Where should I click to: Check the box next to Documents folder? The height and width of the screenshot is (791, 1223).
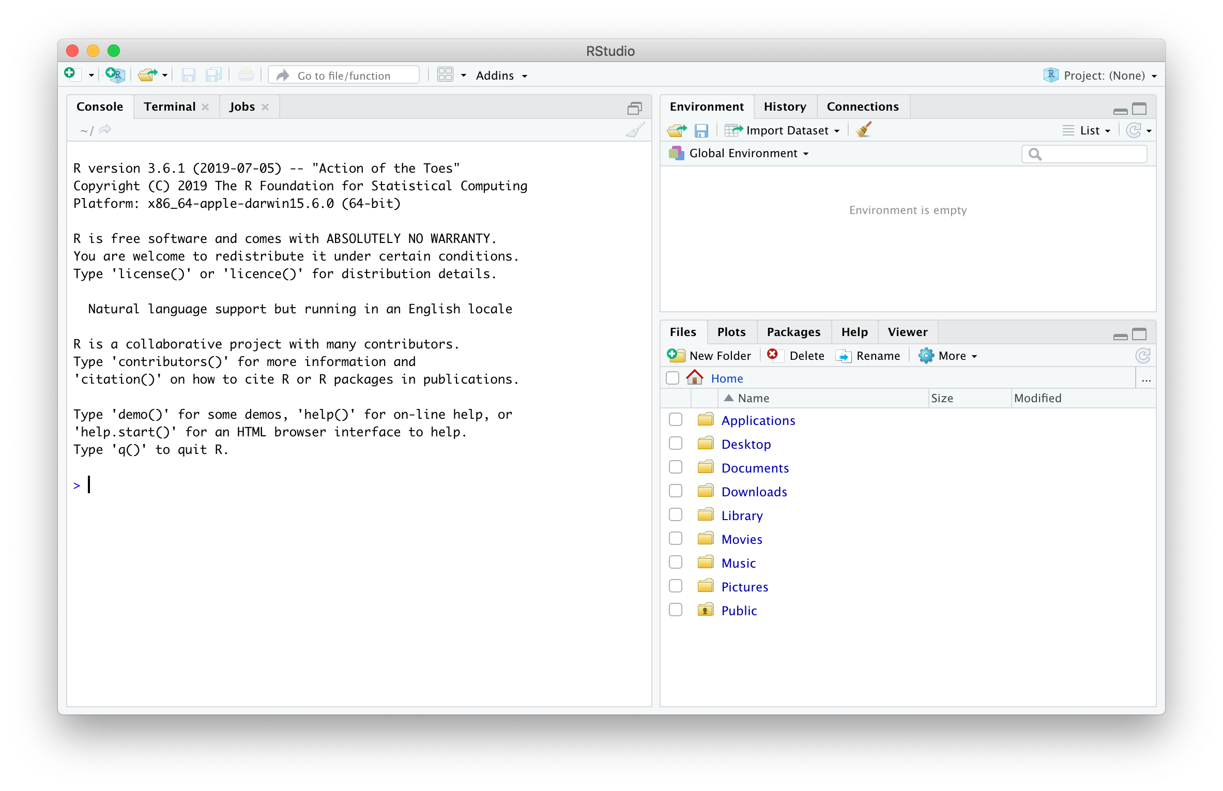(675, 467)
